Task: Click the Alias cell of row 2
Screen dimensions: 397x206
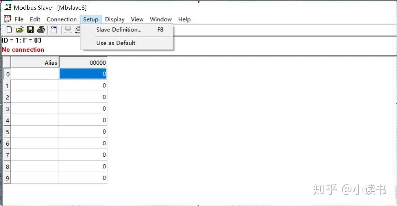Action: 35,97
